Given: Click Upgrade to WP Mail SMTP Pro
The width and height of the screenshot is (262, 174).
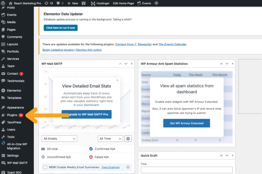Looking at the screenshot, I should (86, 114).
